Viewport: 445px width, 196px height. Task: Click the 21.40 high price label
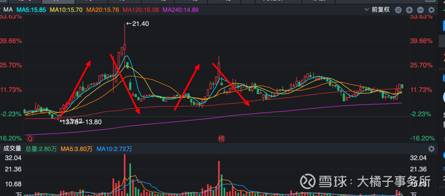(137, 24)
